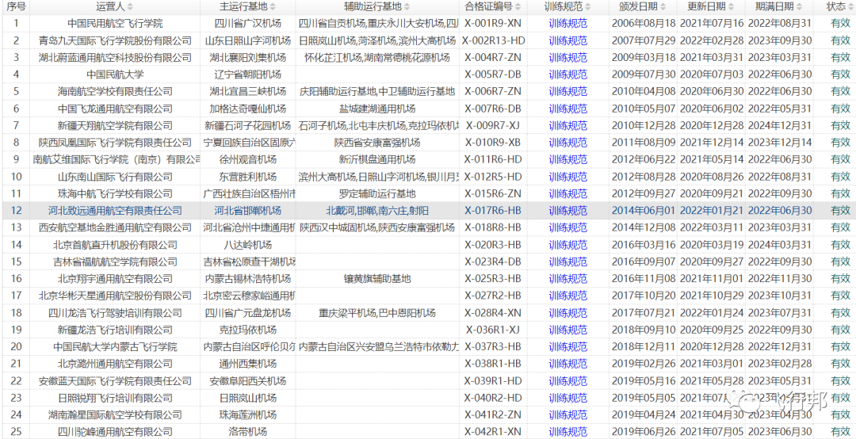Image resolution: width=856 pixels, height=439 pixels.
Task: Open 训练规范 link for 安徽蓝天国际飞行学院
Action: [x=567, y=380]
